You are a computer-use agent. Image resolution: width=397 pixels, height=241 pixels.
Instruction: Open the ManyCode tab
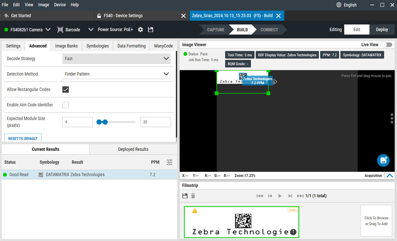coord(163,46)
